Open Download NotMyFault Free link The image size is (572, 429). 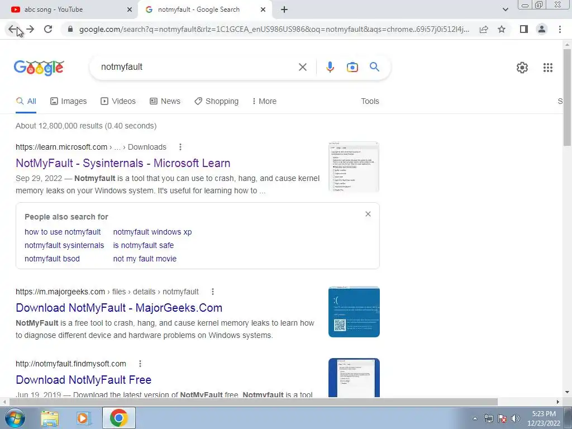84,380
